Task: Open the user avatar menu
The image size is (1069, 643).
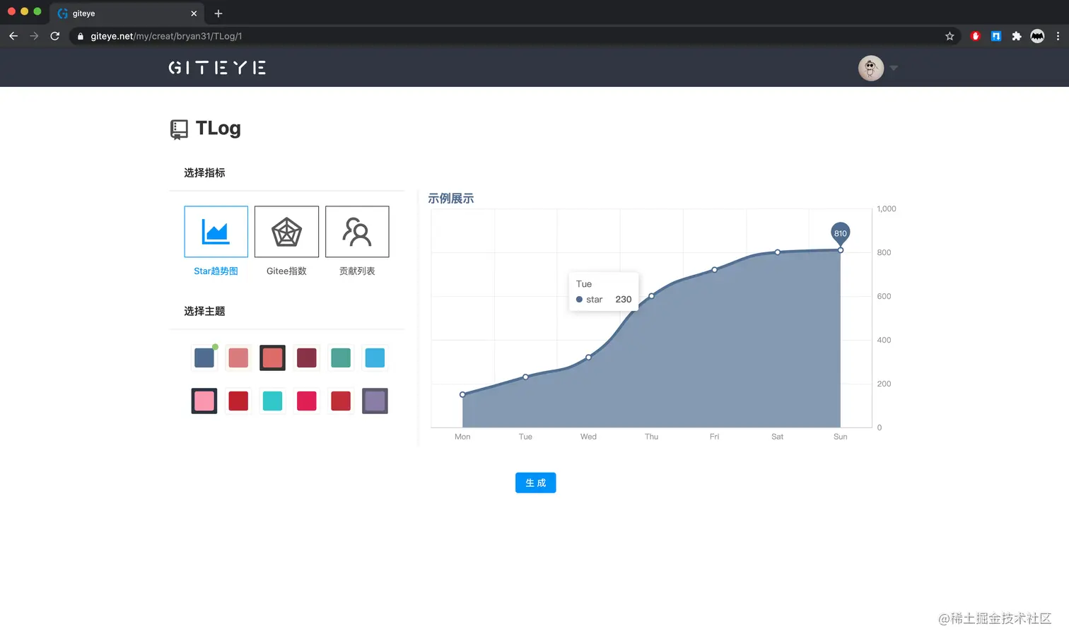Action: click(871, 68)
